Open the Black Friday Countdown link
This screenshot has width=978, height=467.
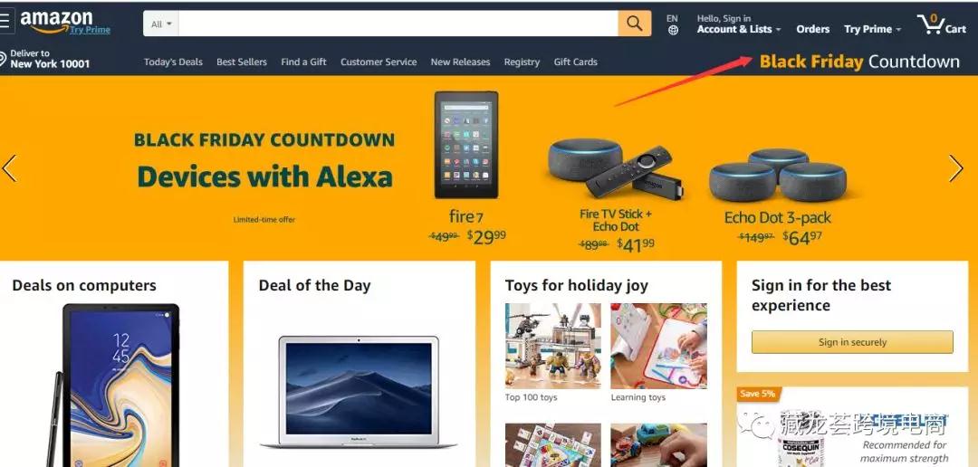pos(859,62)
